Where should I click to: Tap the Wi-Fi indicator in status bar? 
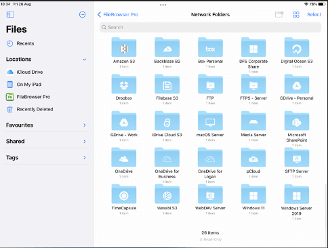[x=306, y=4]
